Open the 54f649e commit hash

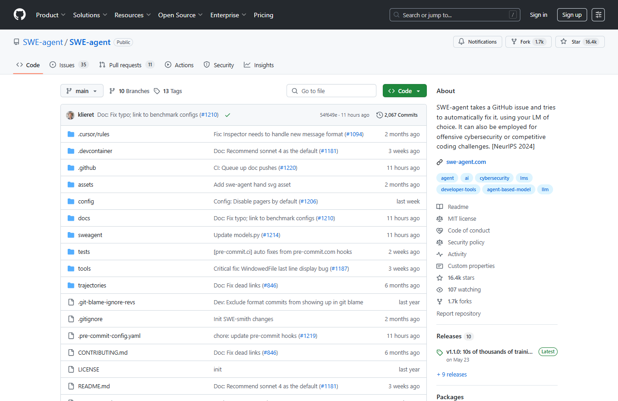328,115
